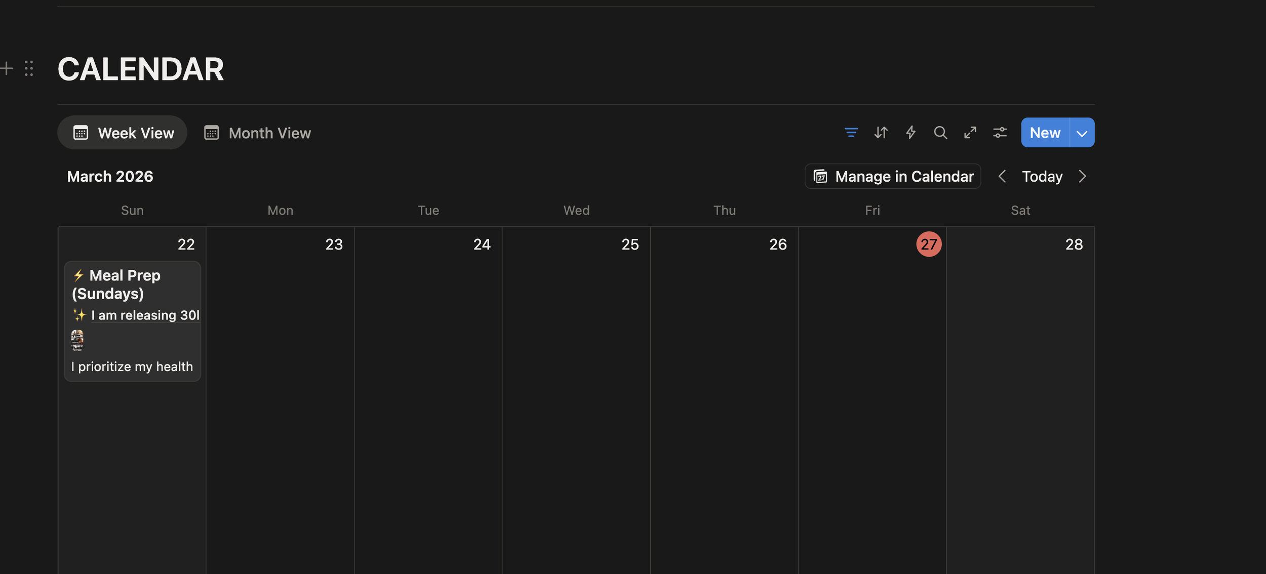Open the calendar search icon

pyautogui.click(x=940, y=133)
